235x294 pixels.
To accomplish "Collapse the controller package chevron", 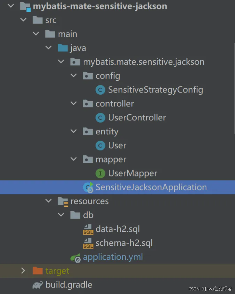I will (74, 104).
